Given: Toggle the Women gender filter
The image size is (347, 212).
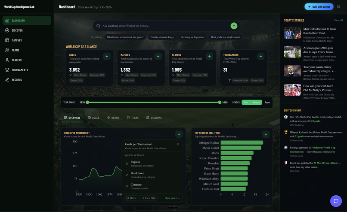Looking at the screenshot, I should (x=256, y=103).
